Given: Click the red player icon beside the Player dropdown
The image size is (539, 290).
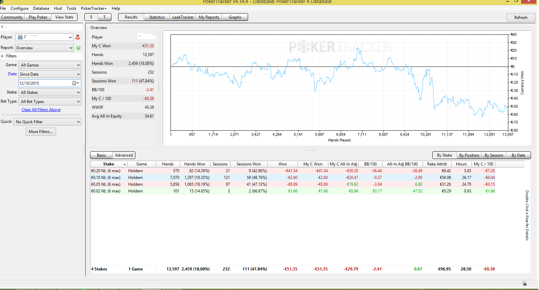Looking at the screenshot, I should tap(78, 37).
